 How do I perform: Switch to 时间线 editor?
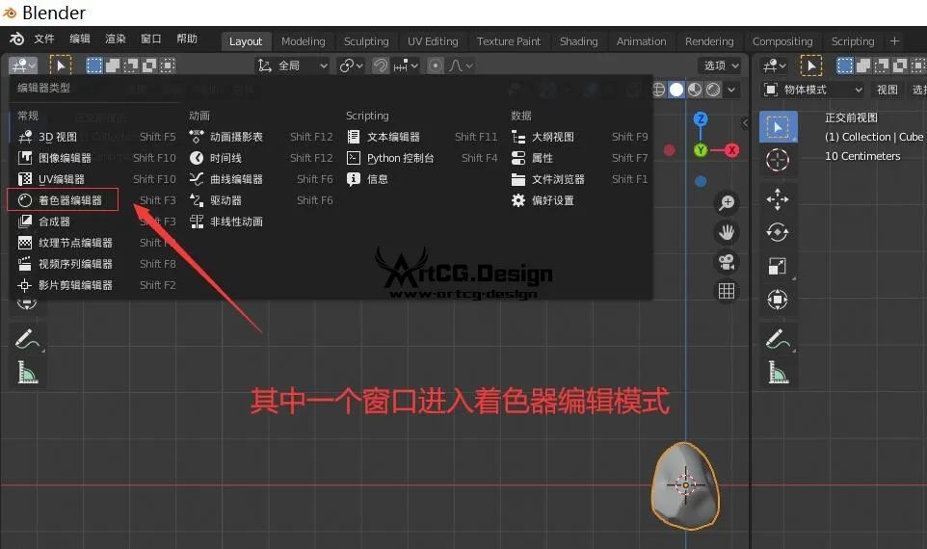point(261,158)
